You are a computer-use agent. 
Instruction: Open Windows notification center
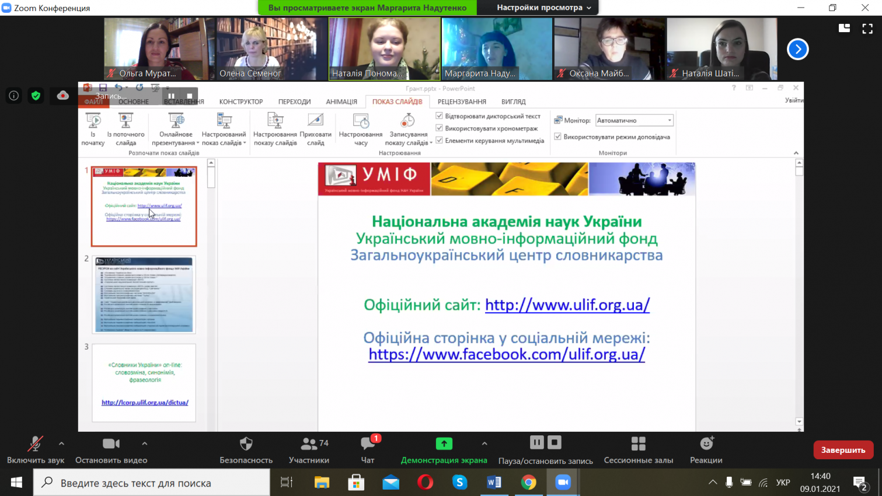[860, 483]
